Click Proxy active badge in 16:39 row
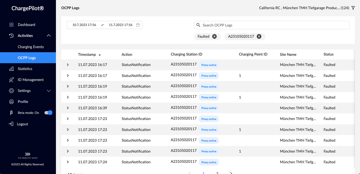Image resolution: width=360 pixels, height=174 pixels. coord(209,108)
